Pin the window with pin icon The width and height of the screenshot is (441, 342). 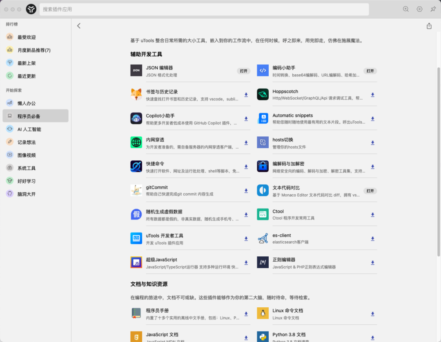433,9
